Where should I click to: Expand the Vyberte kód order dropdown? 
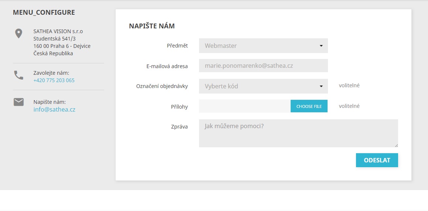click(263, 86)
